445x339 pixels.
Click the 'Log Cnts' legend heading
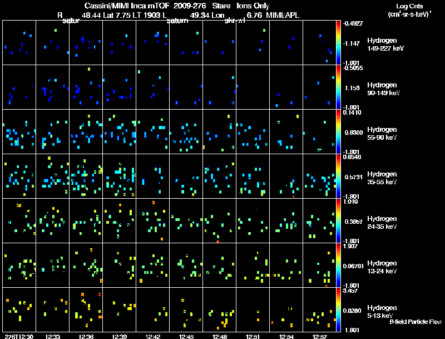[409, 6]
